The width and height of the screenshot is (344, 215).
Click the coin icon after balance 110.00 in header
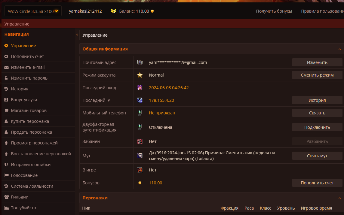pos(152,11)
